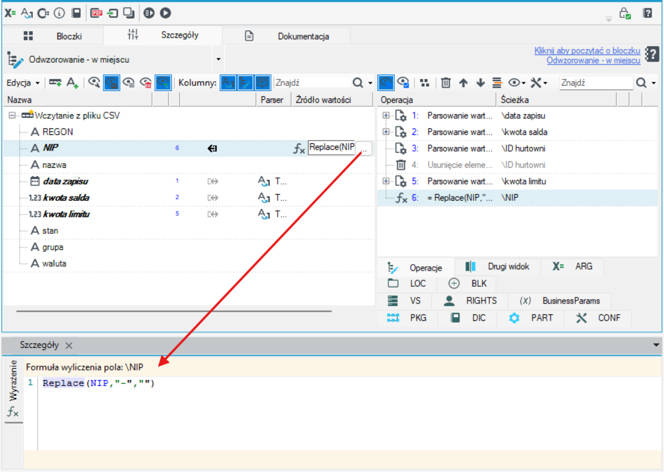
Task: Expand operation 1 Parsowanie row
Action: pyautogui.click(x=386, y=115)
